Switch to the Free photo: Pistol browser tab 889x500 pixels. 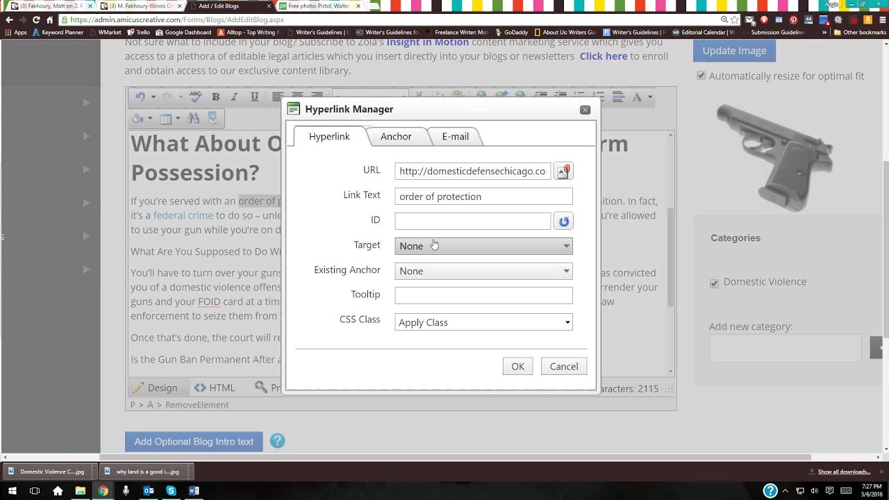coord(319,6)
